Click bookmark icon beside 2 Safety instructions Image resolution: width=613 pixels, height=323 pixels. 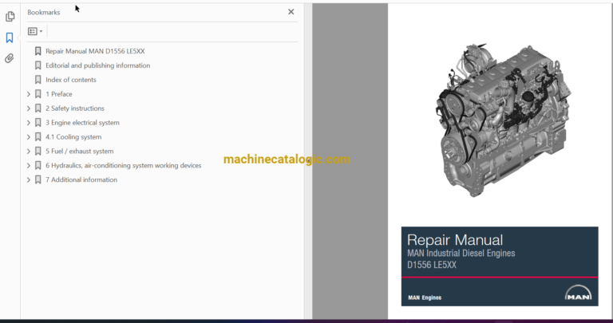[38, 108]
